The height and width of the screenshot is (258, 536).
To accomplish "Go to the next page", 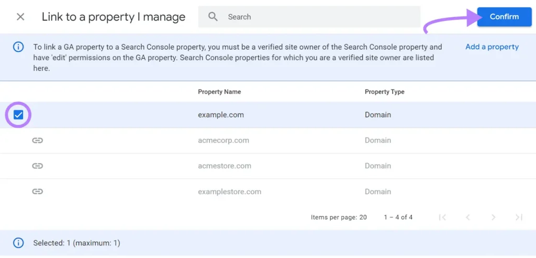I will 493,217.
